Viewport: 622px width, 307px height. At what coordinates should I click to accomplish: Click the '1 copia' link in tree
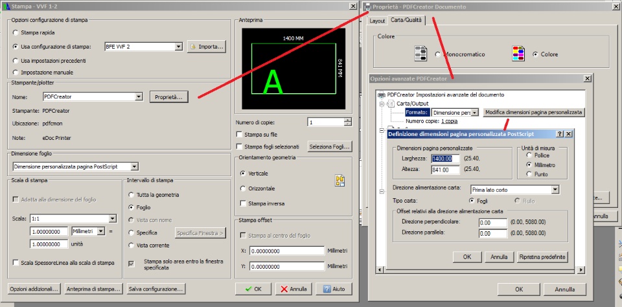point(450,121)
